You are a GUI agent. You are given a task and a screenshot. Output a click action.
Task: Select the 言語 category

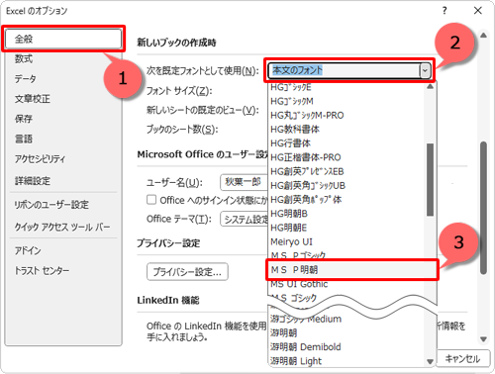[24, 139]
